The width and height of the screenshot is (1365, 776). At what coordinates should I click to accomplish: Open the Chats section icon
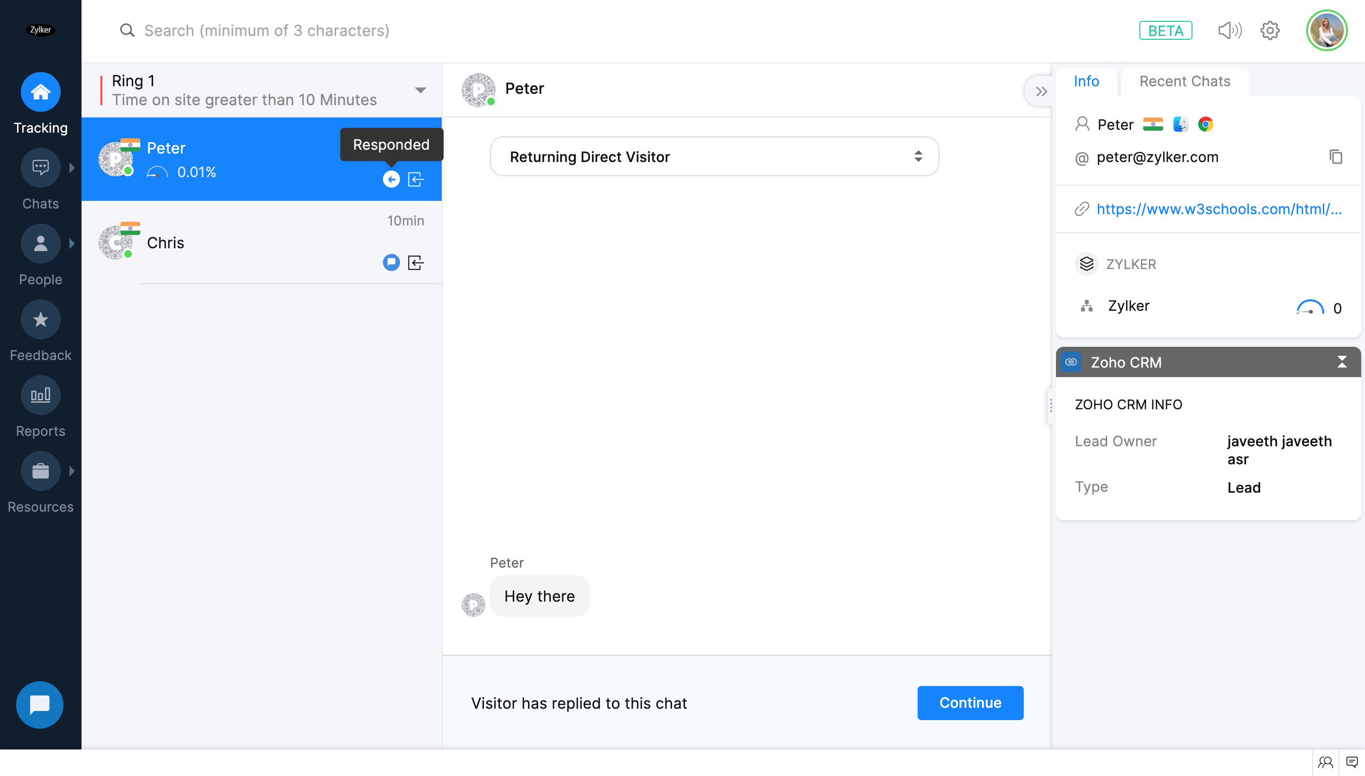pyautogui.click(x=41, y=168)
